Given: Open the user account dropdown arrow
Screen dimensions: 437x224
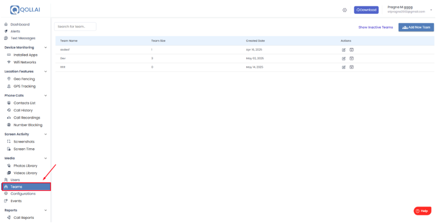Looking at the screenshot, I should coord(431,10).
